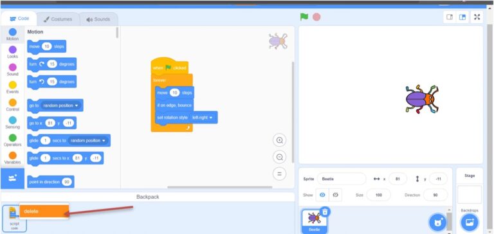Viewport: 494px width, 234px height.
Task: Click the point in direction 90 block
Action: click(x=51, y=182)
